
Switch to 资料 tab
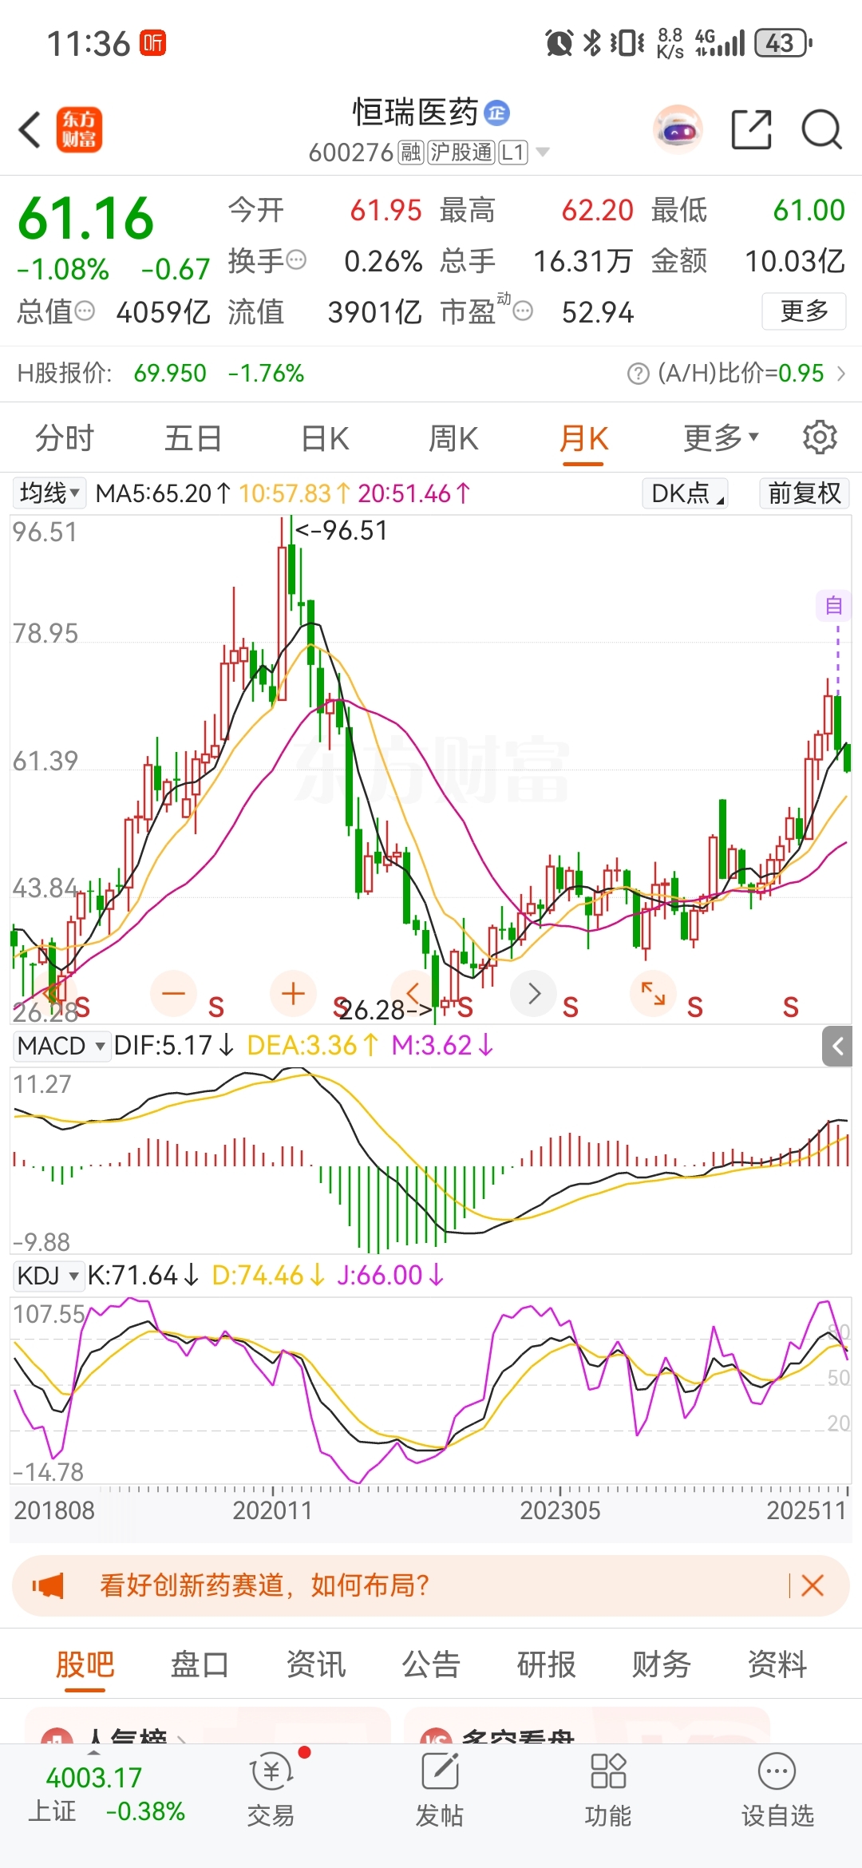777,1664
